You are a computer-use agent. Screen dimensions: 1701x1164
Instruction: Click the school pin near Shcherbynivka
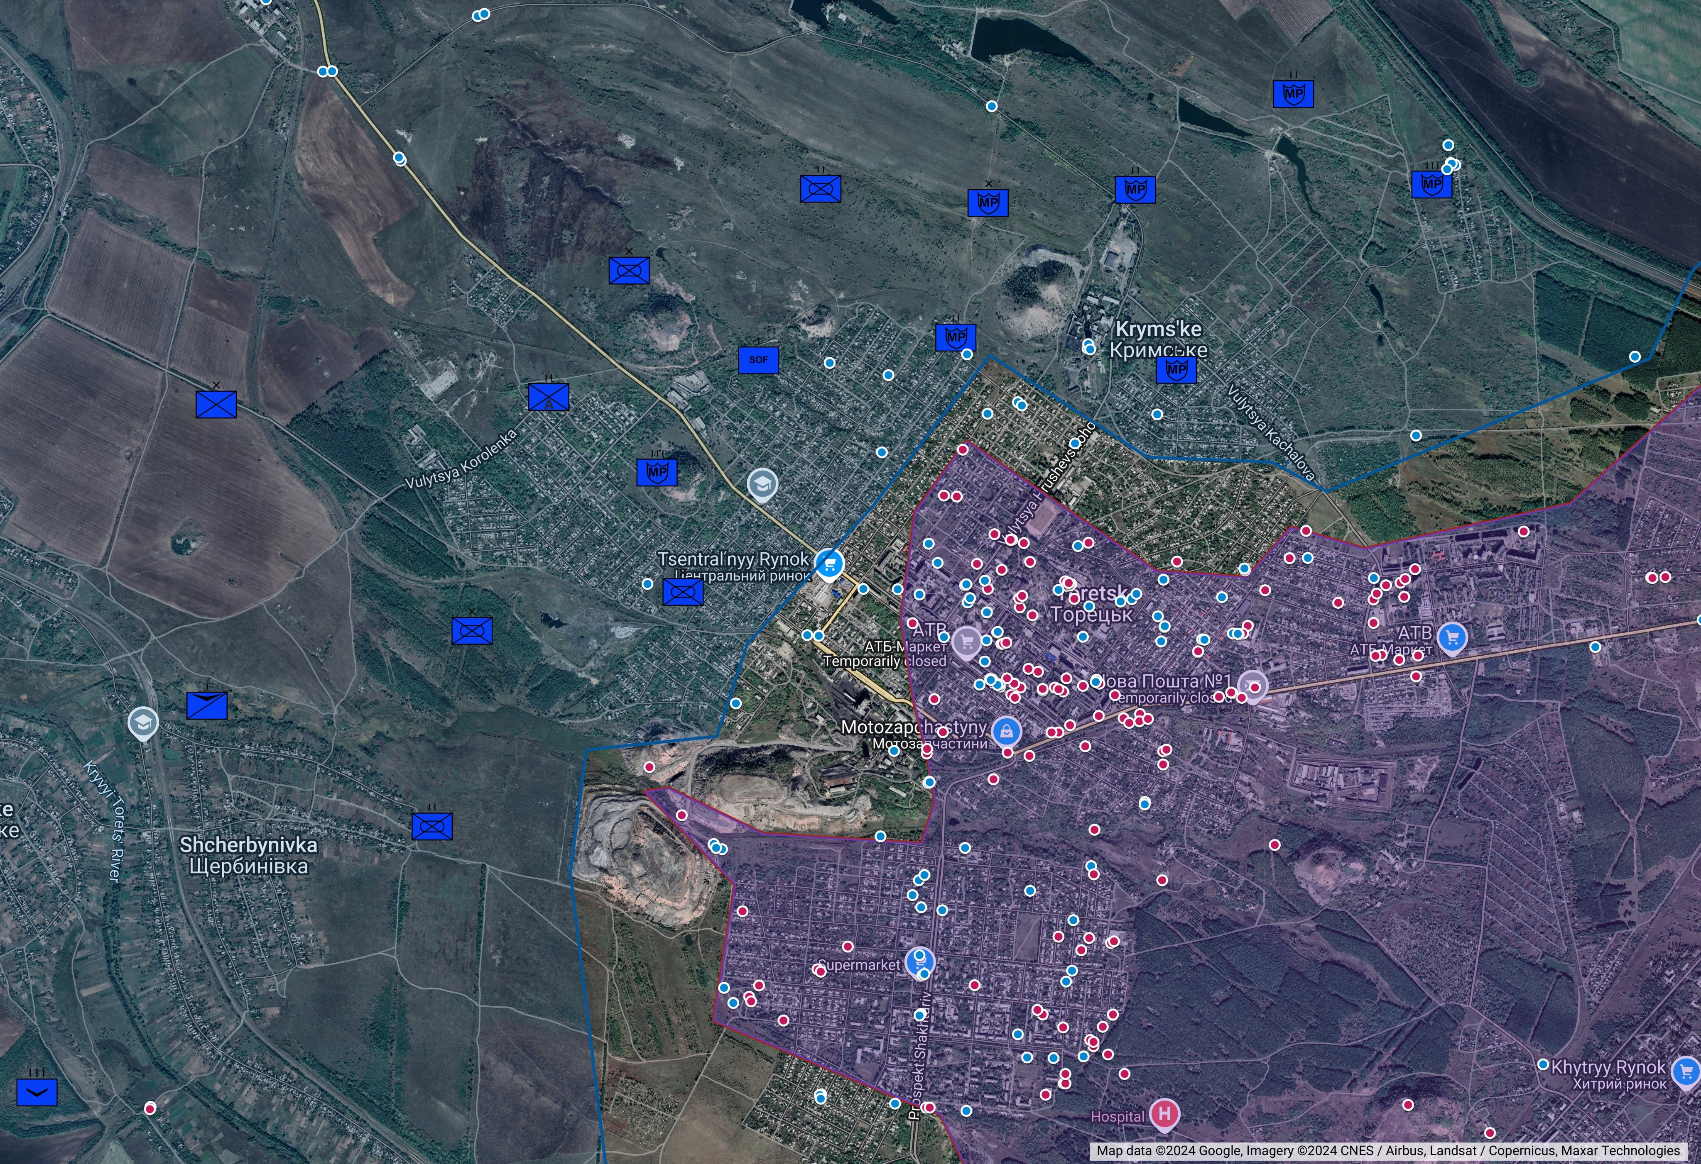[x=143, y=722]
